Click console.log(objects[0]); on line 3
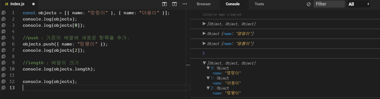The height and width of the screenshot is (99, 380). click(54, 25)
